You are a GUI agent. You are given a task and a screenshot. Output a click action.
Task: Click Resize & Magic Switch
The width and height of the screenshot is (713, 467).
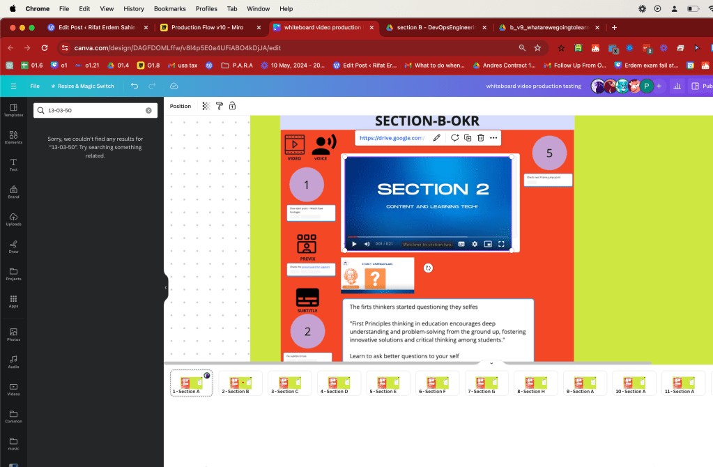[82, 86]
